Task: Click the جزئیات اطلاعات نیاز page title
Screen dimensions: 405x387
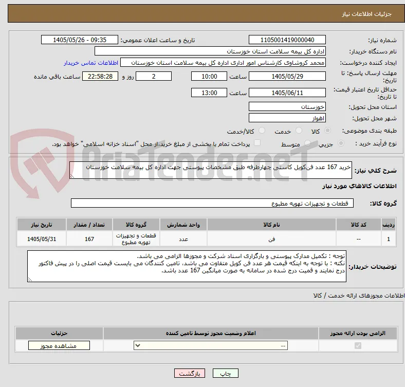Action: tap(367, 14)
